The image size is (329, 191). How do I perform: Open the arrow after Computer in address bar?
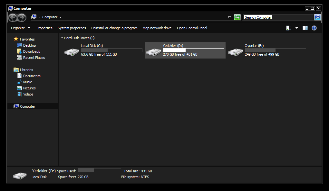(x=61, y=17)
